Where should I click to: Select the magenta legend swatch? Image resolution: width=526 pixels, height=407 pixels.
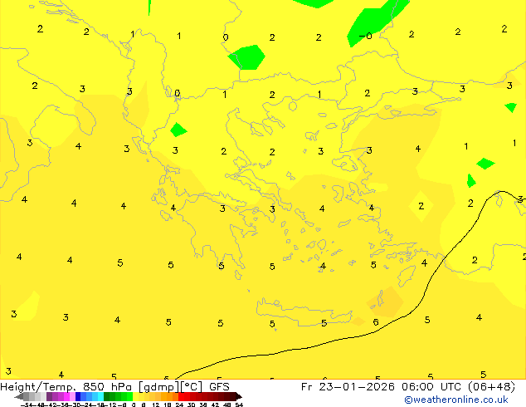point(66,396)
